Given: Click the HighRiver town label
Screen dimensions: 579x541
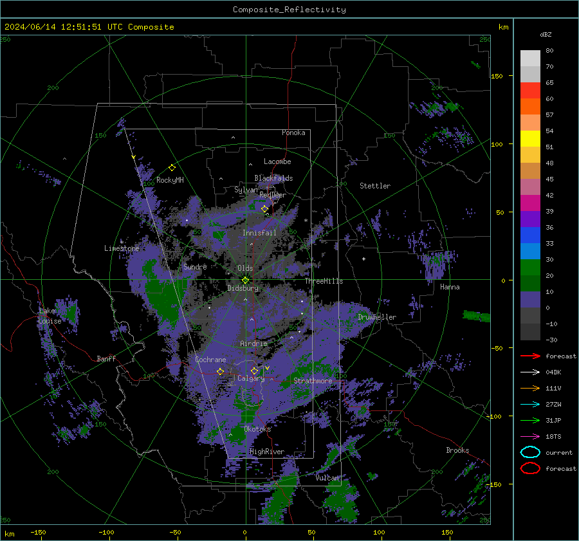Looking at the screenshot, I should 266,452.
